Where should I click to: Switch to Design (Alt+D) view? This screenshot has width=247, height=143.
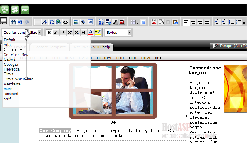coord(229,46)
